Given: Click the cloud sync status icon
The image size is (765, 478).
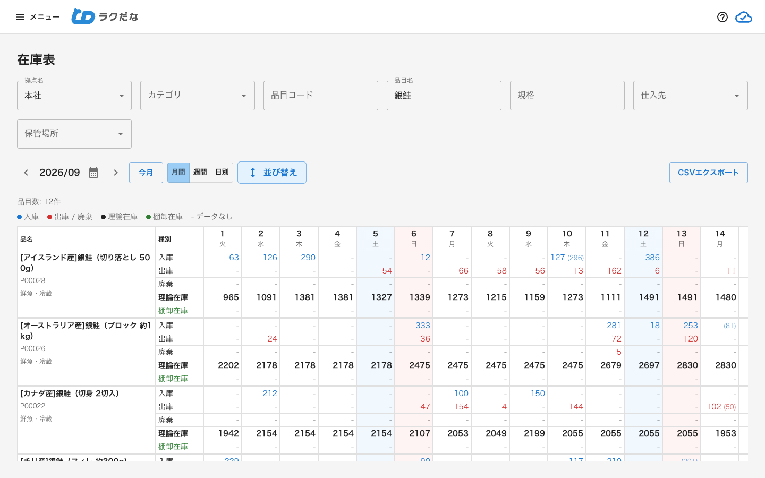Looking at the screenshot, I should click(x=744, y=17).
